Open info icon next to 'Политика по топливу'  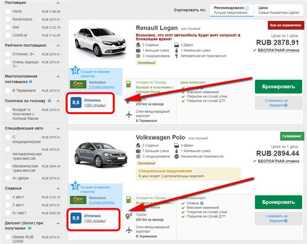coord(50,101)
